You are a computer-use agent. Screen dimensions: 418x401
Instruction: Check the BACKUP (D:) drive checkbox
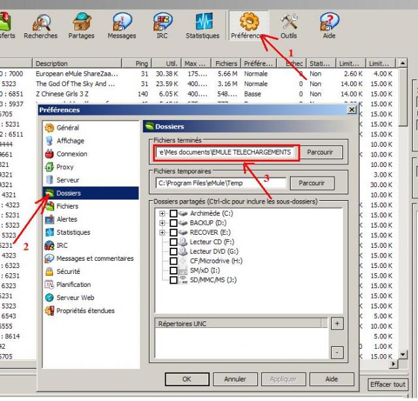[173, 223]
